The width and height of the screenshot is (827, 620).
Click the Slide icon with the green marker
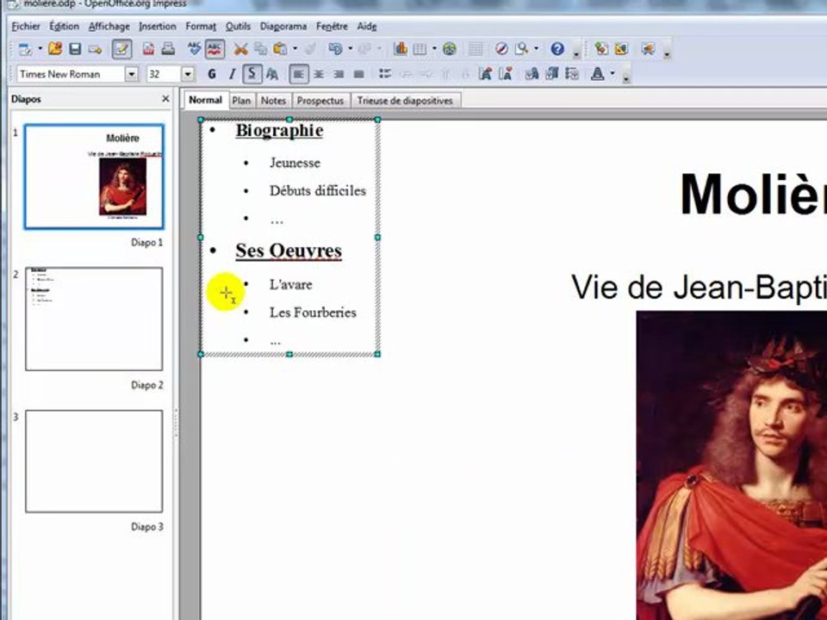(601, 49)
